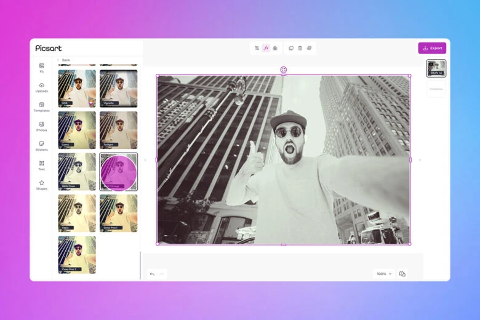Click the fx effects icon in toolbar
The width and height of the screenshot is (480, 320).
tap(266, 48)
